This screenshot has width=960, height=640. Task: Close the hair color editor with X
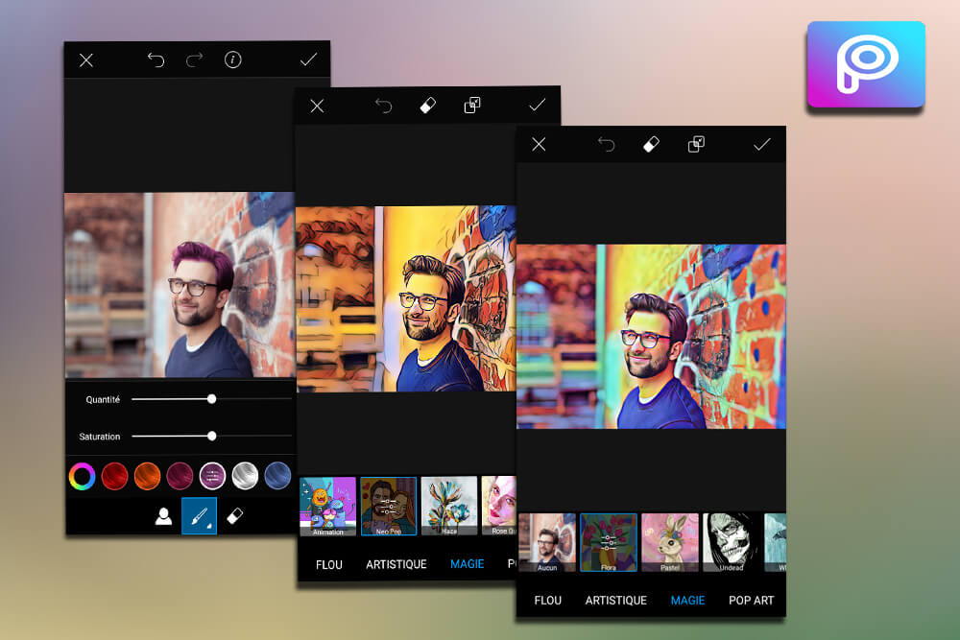(86, 60)
